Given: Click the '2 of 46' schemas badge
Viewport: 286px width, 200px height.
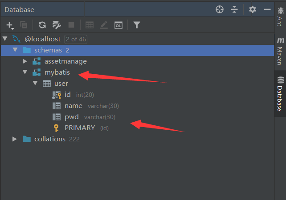Looking at the screenshot, I should [76, 39].
